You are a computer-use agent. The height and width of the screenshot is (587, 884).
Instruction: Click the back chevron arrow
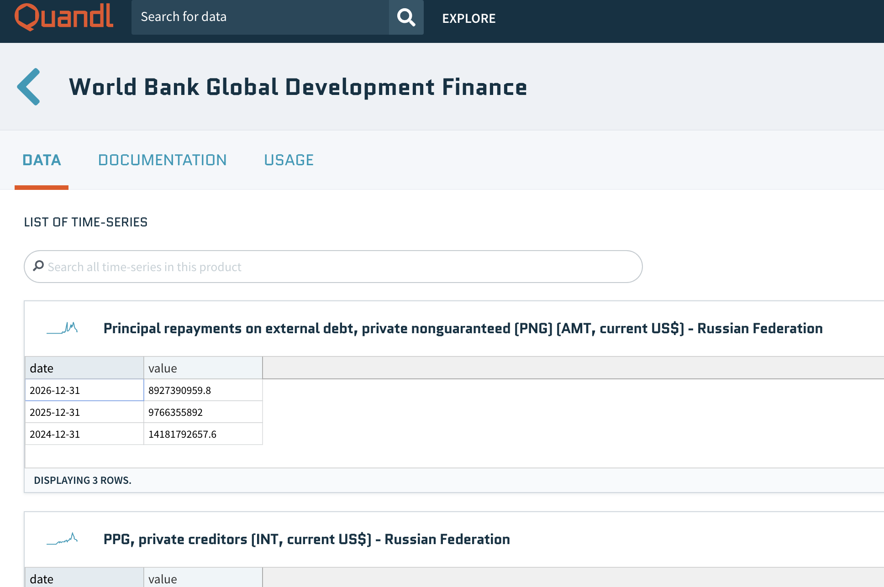point(29,87)
